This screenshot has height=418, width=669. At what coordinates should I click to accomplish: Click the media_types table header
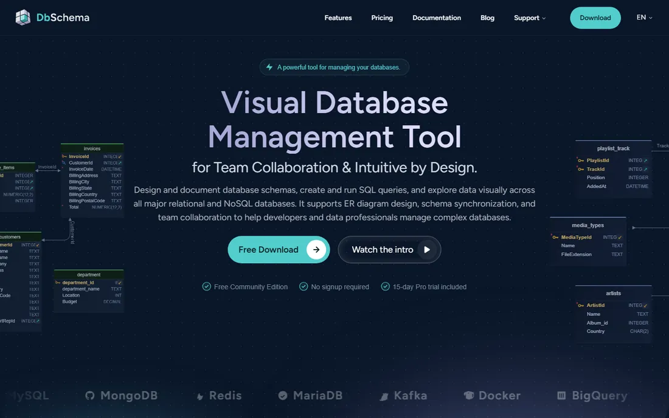(588, 225)
